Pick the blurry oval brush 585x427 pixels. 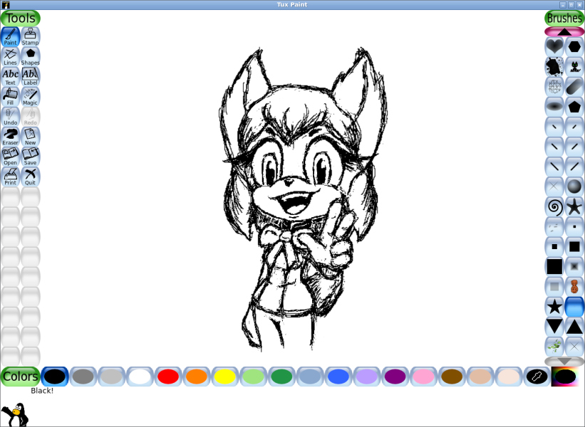(554, 107)
